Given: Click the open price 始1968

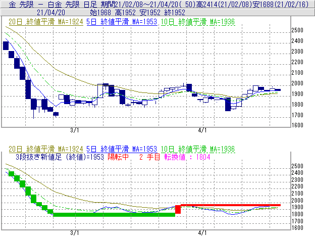Looking at the screenshot, I should coord(100,13).
